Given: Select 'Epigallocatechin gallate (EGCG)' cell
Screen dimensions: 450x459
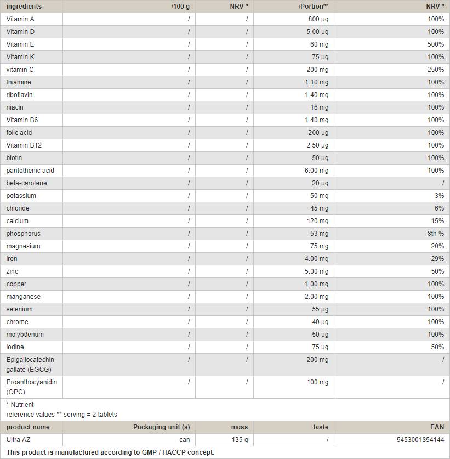Looking at the screenshot, I should (30, 365).
